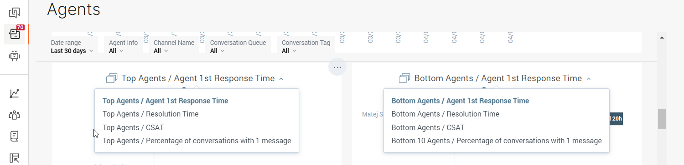The width and height of the screenshot is (684, 165).
Task: Select Bottom Agents / Resolution Time option
Action: click(x=446, y=114)
